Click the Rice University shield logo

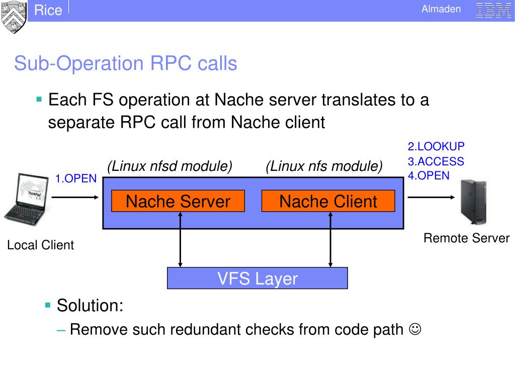click(14, 17)
